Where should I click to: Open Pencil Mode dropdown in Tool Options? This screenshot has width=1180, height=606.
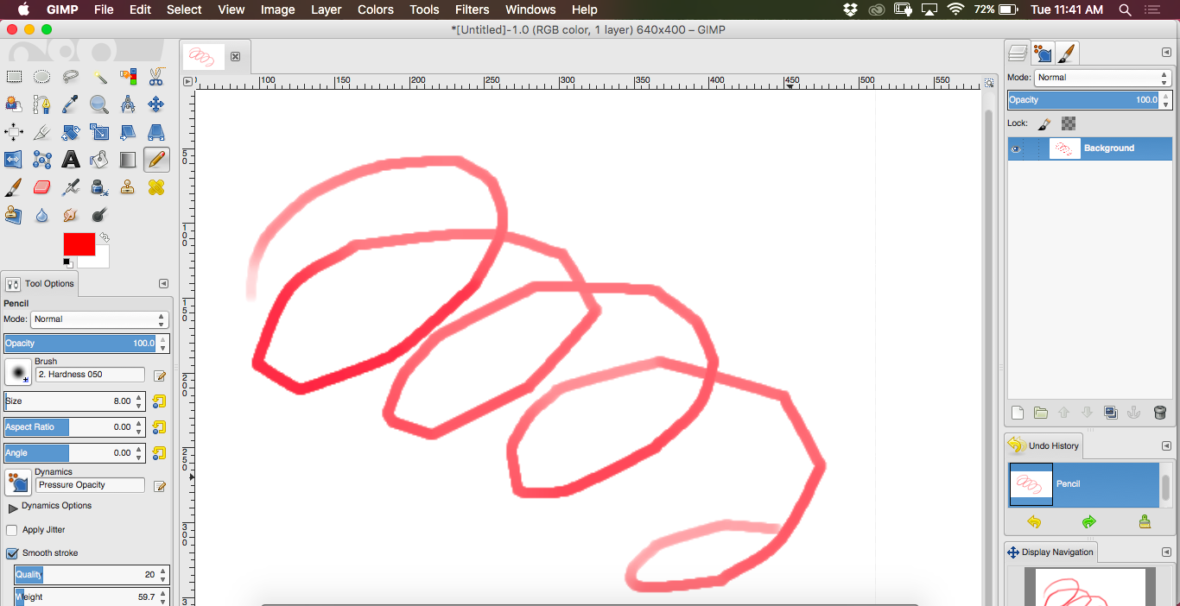[100, 319]
